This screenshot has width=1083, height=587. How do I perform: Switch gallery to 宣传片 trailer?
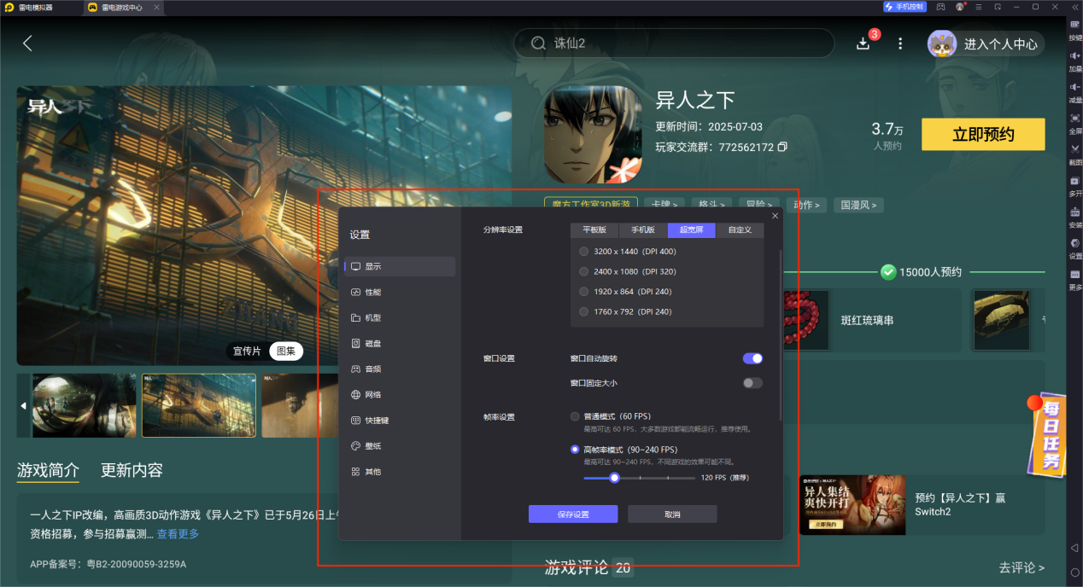click(247, 352)
